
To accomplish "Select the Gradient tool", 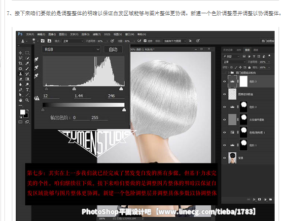I will pos(27,79).
